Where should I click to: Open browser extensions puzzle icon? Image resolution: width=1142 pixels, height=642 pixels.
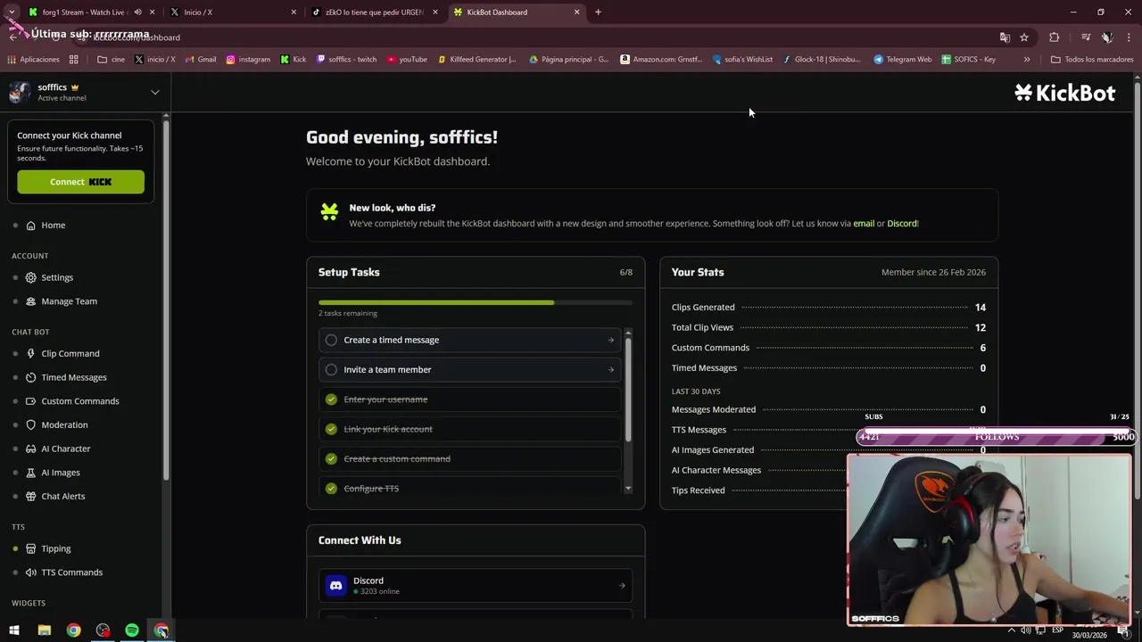1054,37
